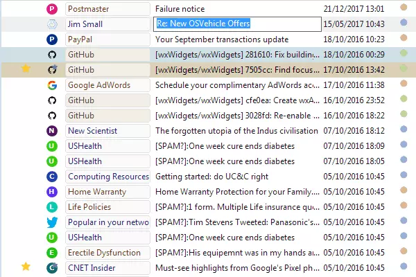Click the blue dot on Jim Small row
Image resolution: width=416 pixels, height=277 pixels.
[x=404, y=24]
